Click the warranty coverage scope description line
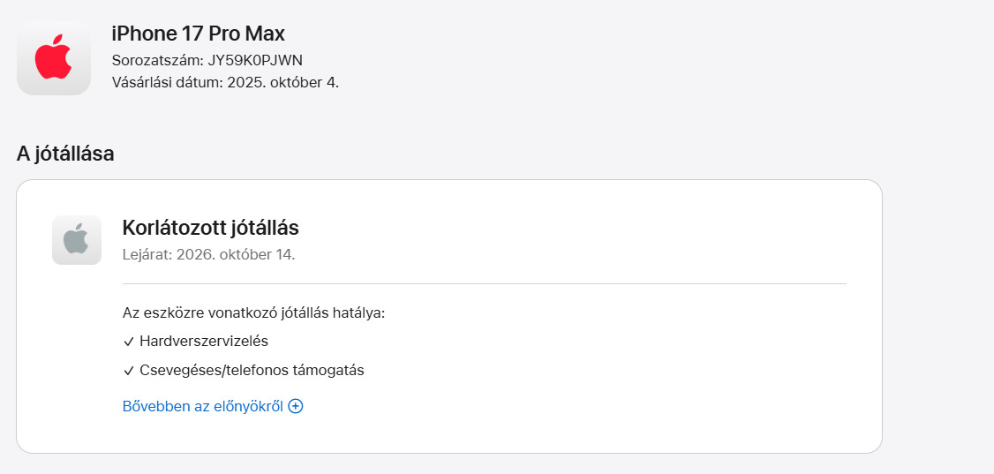994x474 pixels. click(254, 312)
